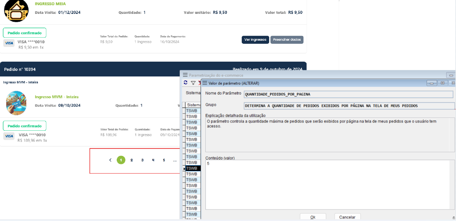
Task: Click the Ingresso Meia ticket icon
Action: [x=16, y=11]
